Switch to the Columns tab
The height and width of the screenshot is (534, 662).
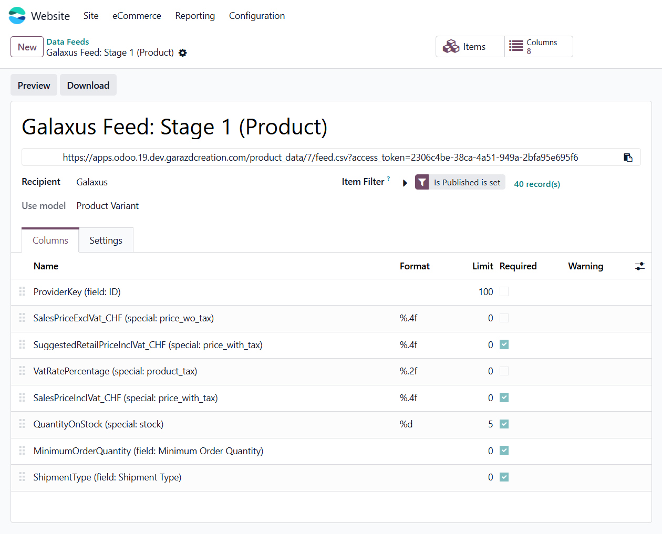[x=50, y=240]
